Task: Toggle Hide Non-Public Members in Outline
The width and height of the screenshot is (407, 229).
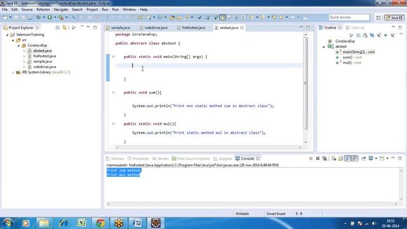Action: click(x=386, y=36)
